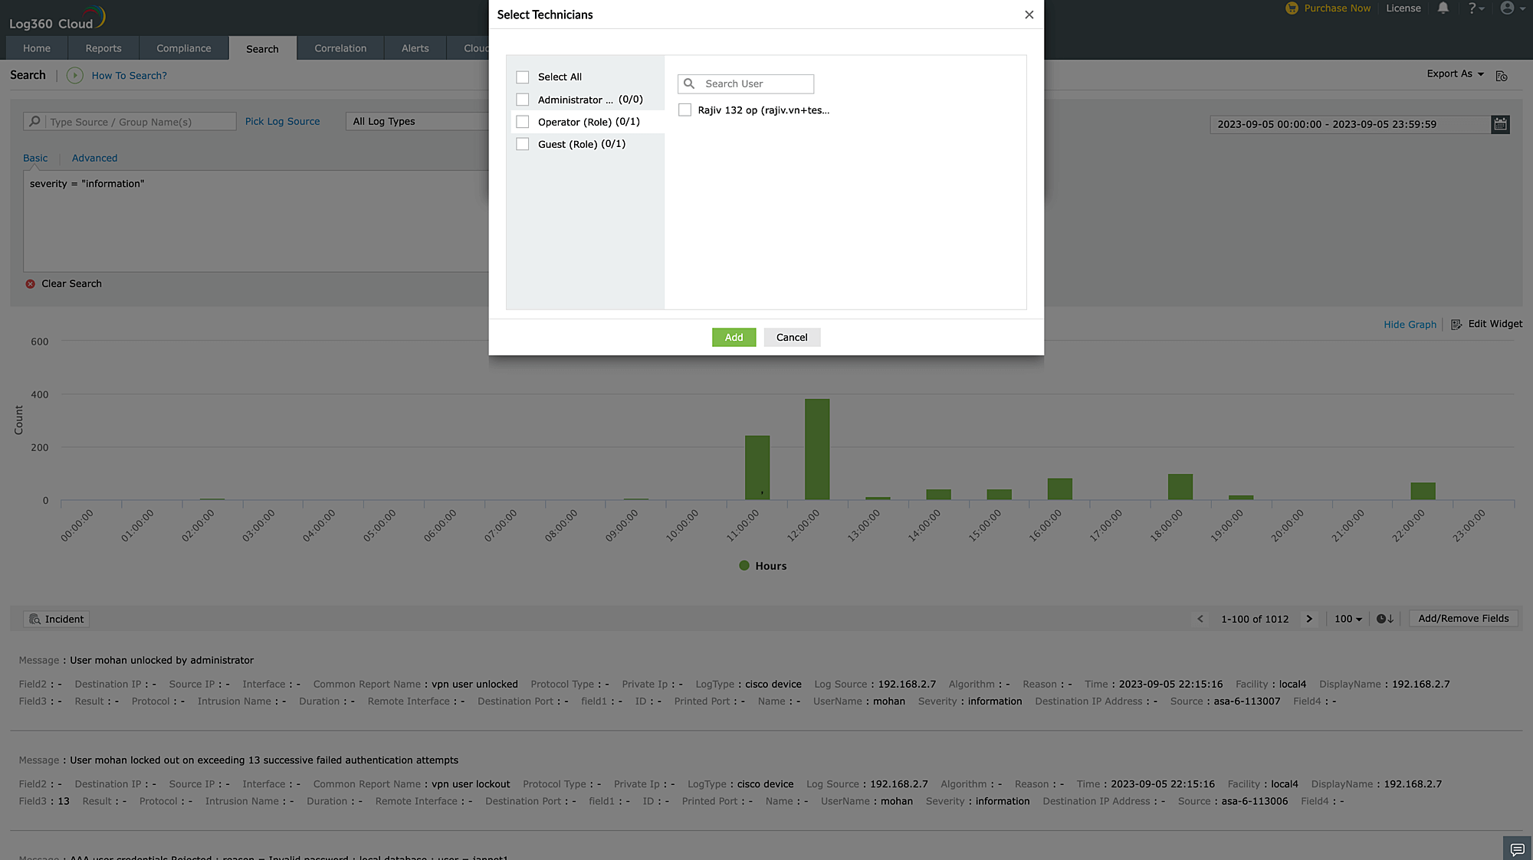
Task: Open the chat bubble icon
Action: [x=1517, y=849]
